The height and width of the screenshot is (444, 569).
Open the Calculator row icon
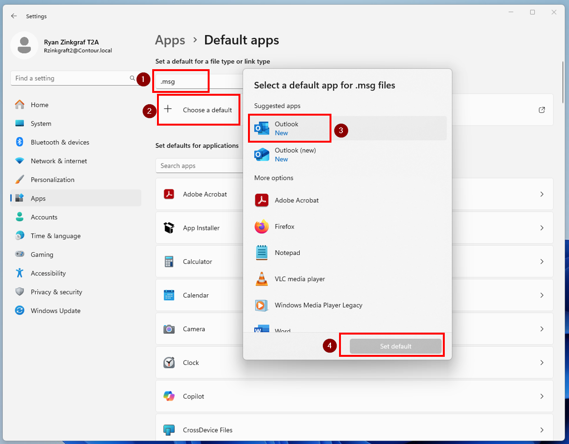tap(169, 262)
